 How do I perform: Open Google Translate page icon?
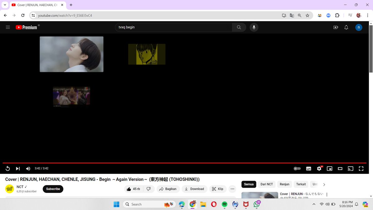click(292, 15)
